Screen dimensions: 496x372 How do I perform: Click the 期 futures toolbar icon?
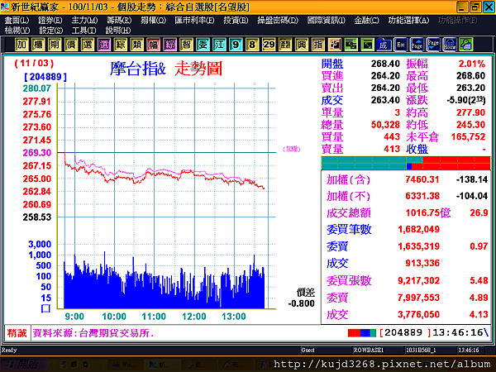tap(55, 45)
